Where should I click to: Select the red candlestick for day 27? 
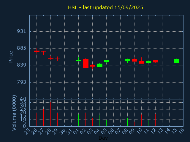(x=44, y=52)
